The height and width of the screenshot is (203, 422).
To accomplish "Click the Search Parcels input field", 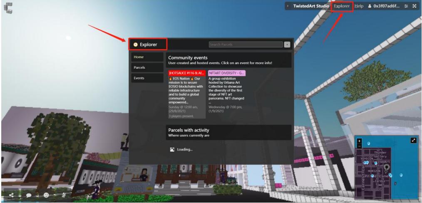I will [x=246, y=45].
